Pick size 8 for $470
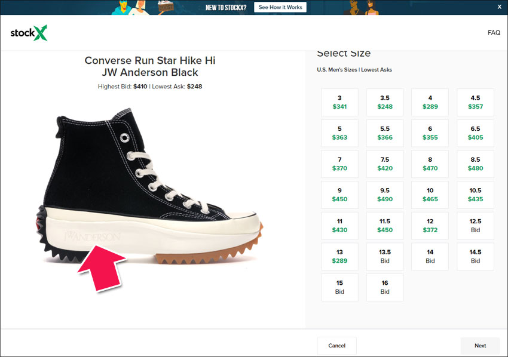 [430, 164]
